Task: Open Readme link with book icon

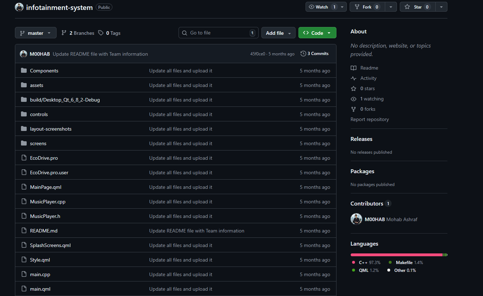Action: coord(369,68)
